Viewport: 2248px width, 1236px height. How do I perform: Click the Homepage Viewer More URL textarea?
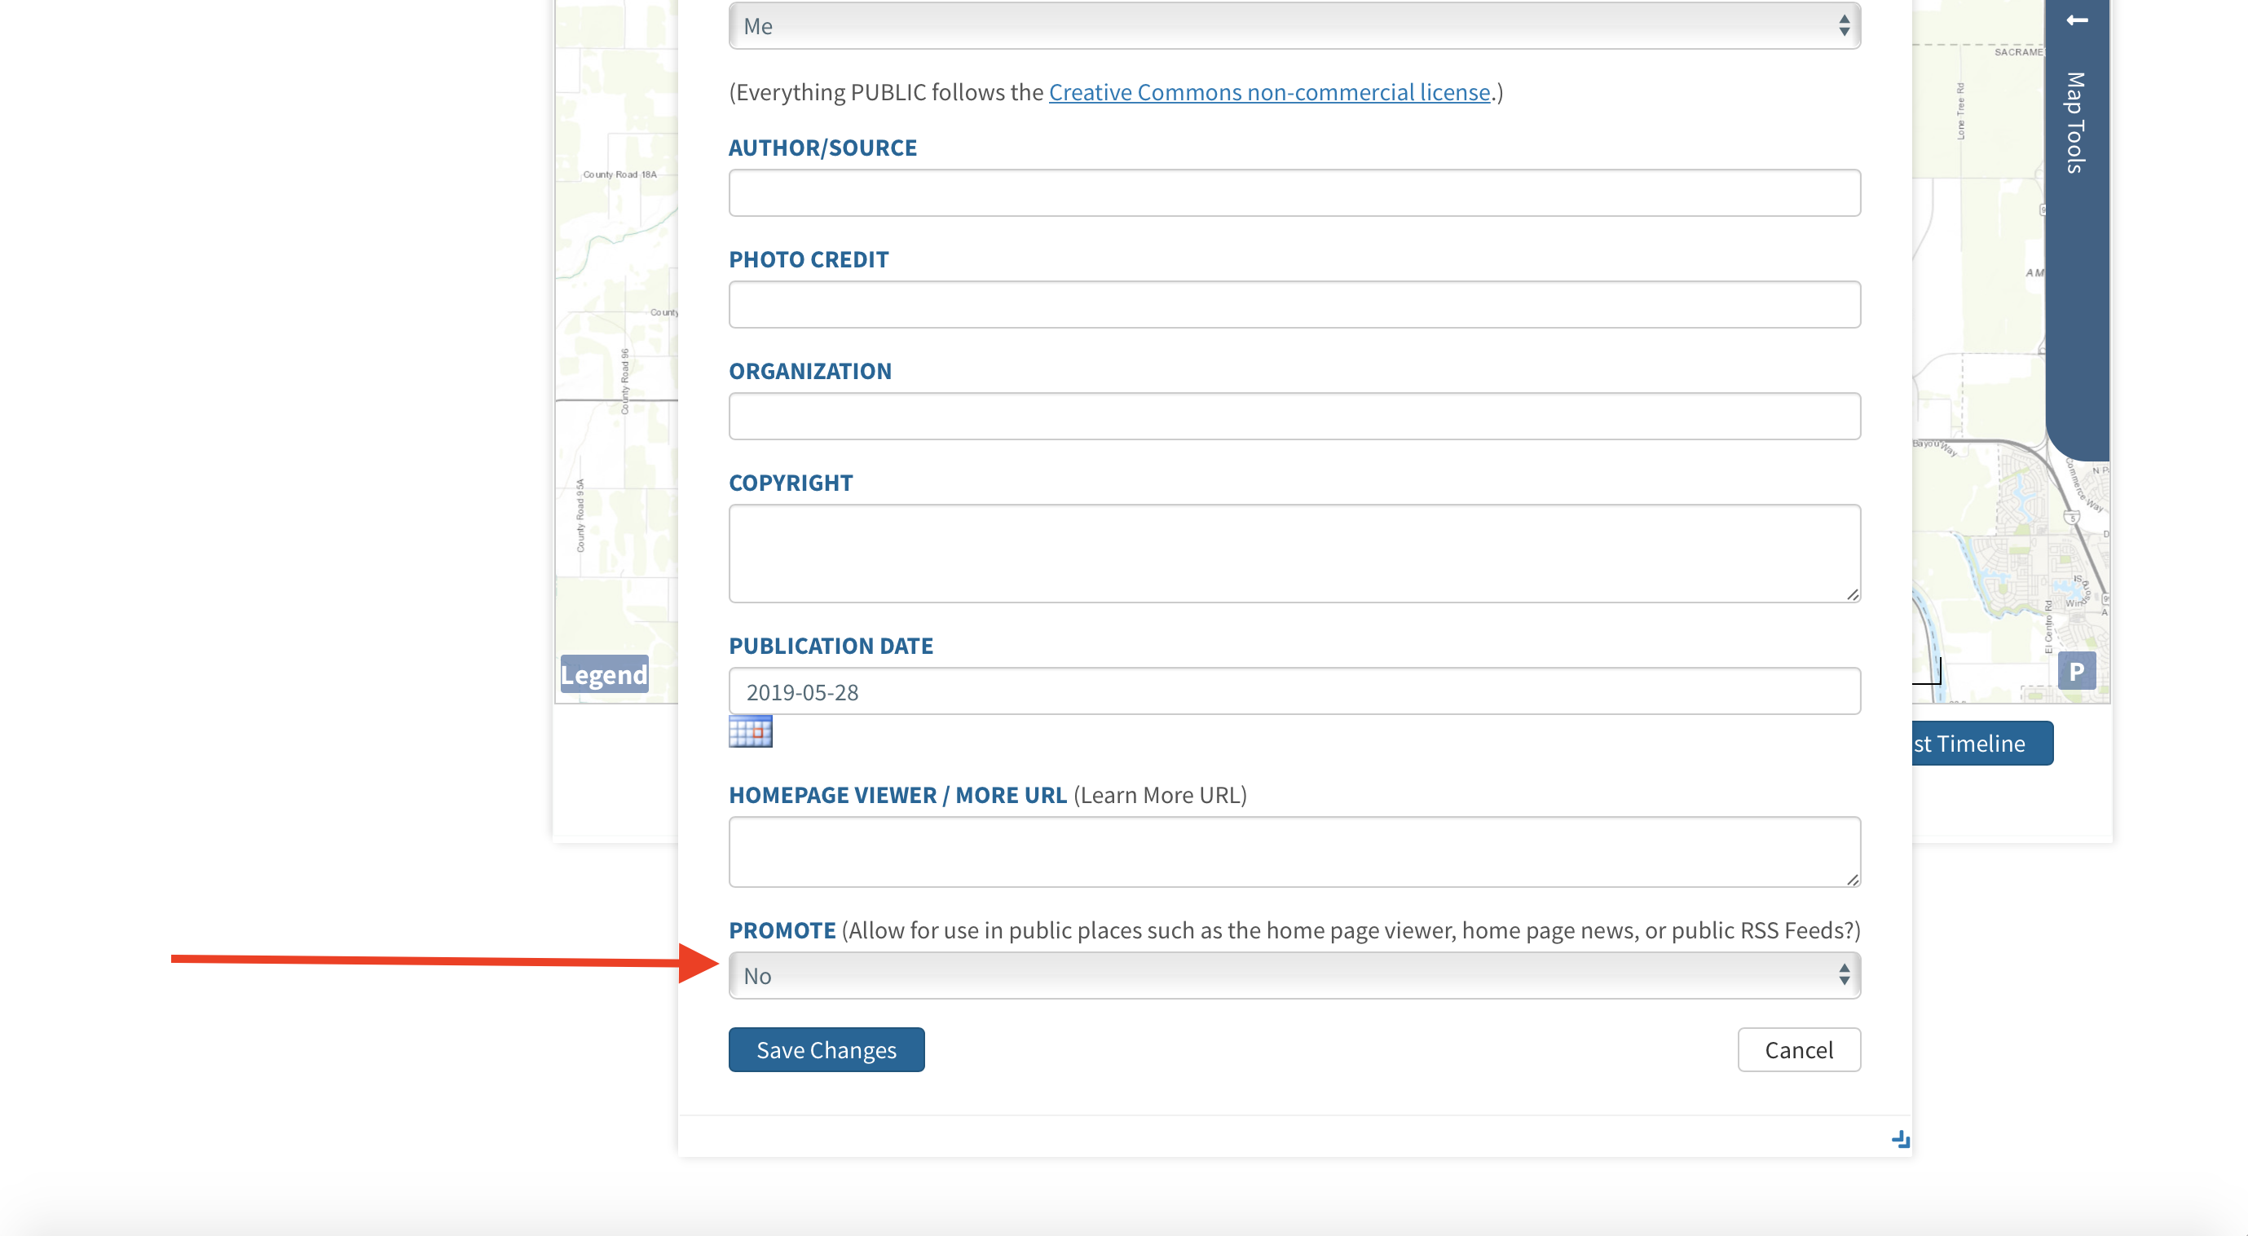[x=1294, y=851]
